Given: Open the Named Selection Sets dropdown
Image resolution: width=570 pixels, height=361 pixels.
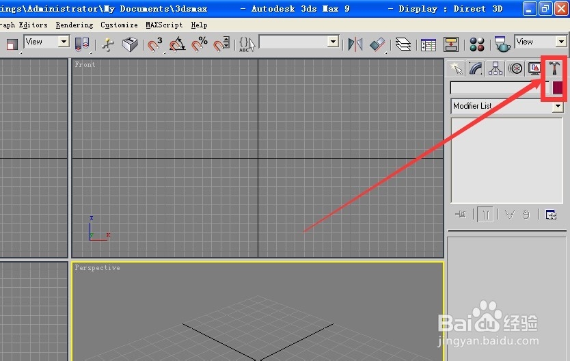Looking at the screenshot, I should (299, 42).
